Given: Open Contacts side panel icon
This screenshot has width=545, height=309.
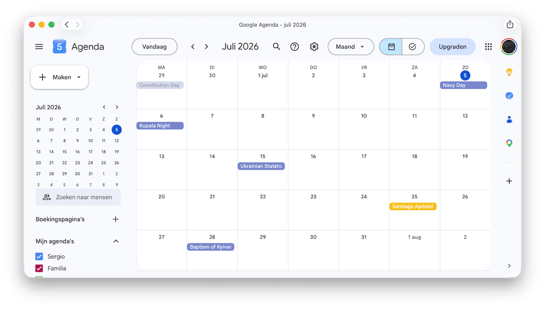Looking at the screenshot, I should tap(509, 119).
